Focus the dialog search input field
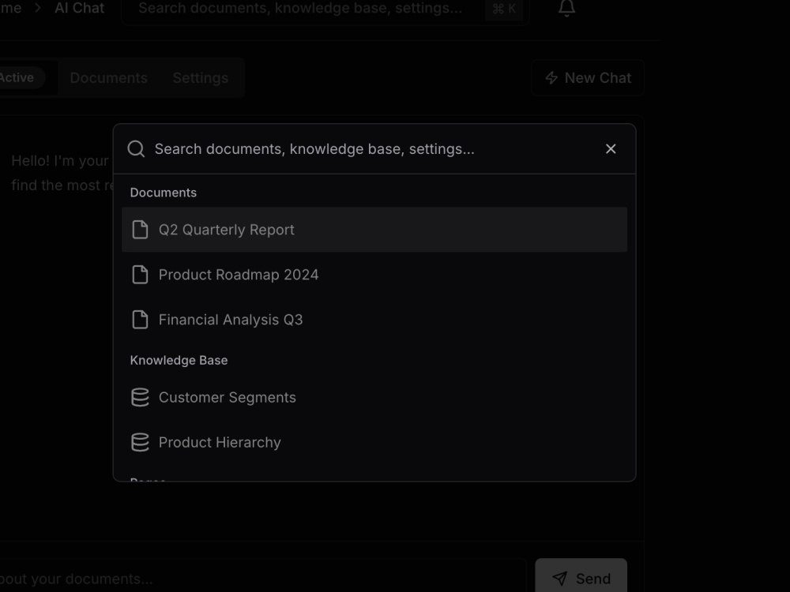 click(x=373, y=149)
